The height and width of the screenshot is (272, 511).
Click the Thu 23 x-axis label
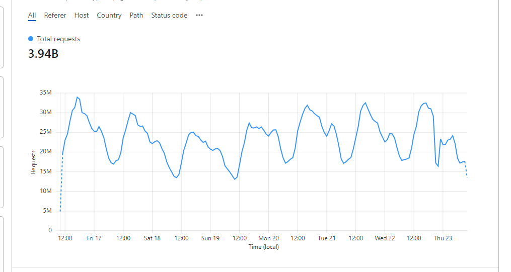(x=443, y=238)
